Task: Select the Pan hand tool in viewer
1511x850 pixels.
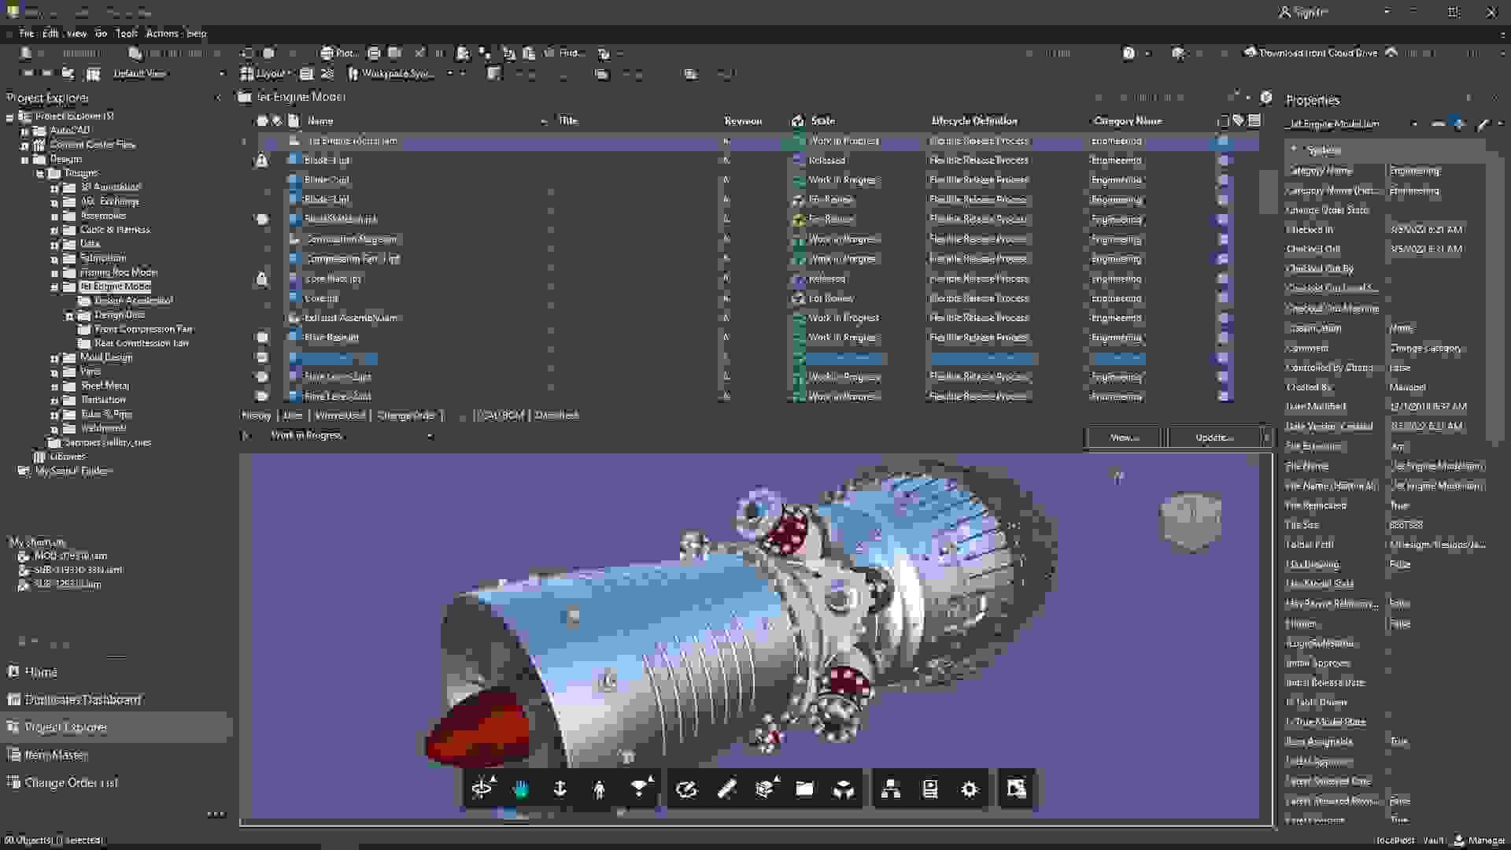Action: point(521,789)
